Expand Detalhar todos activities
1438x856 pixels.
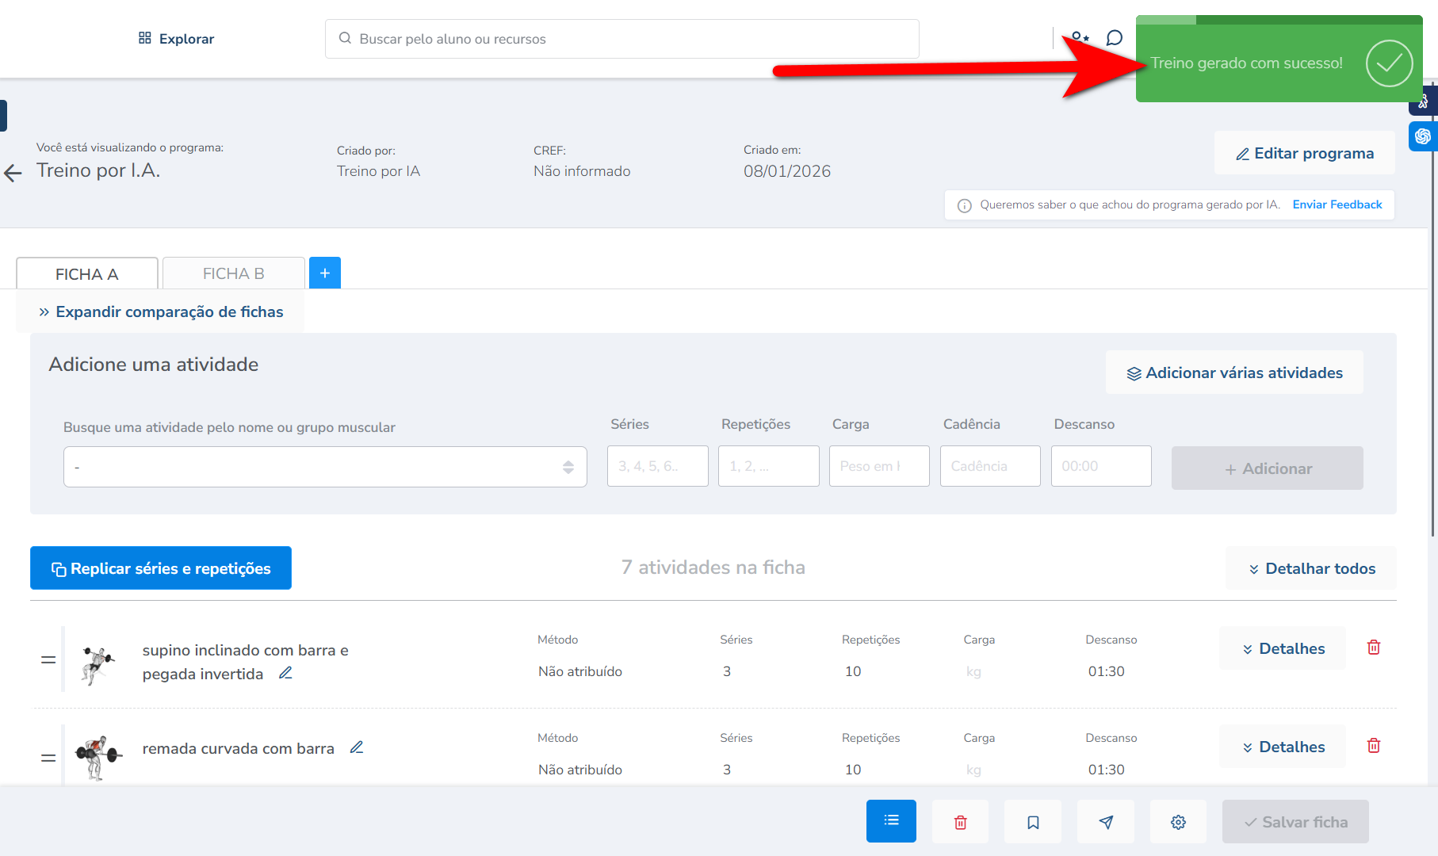point(1311,568)
